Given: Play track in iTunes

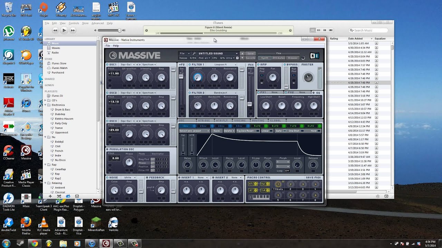Looking at the screenshot, I should pos(64,30).
